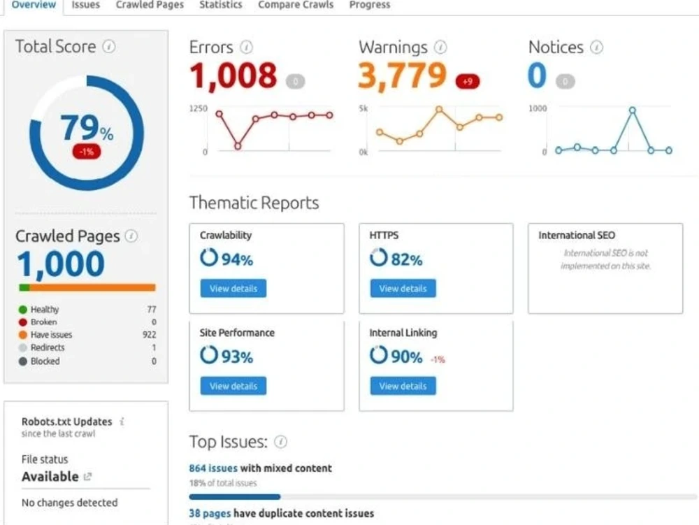
Task: Select the Statistics tab
Action: coord(221,5)
